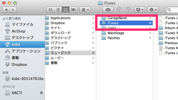Select the パブリック folder
The width and height of the screenshot is (178, 100).
coord(70,43)
